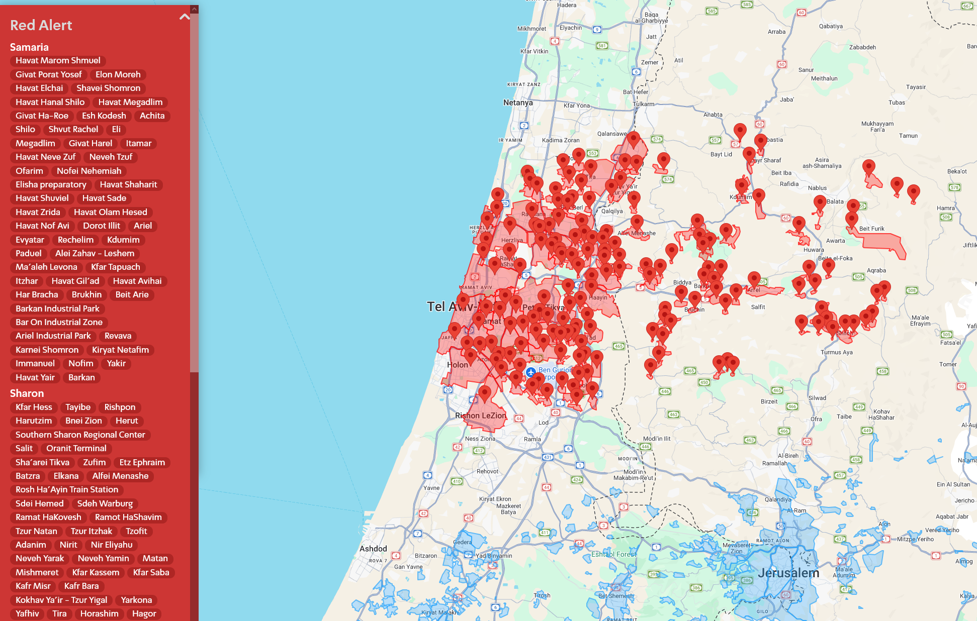977x621 pixels.
Task: Click the Havat Marom Shmuel chip
Action: click(x=58, y=61)
